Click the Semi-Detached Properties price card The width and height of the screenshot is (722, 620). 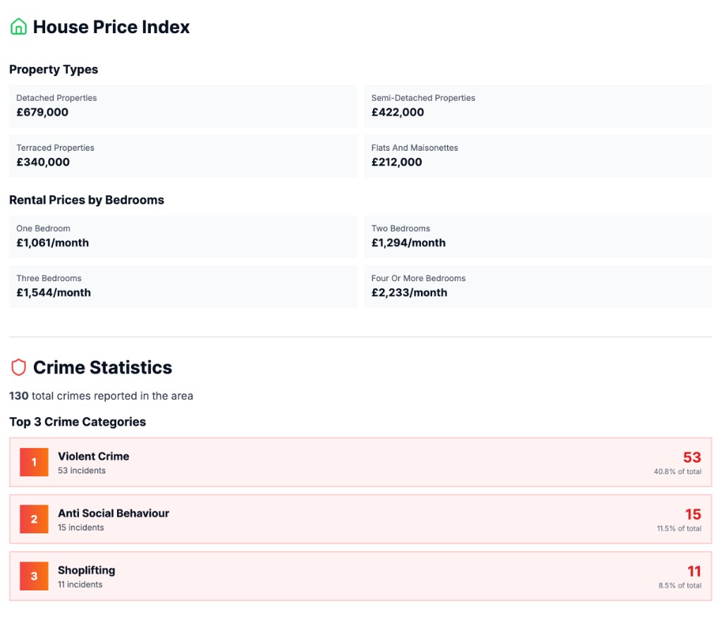(x=539, y=106)
